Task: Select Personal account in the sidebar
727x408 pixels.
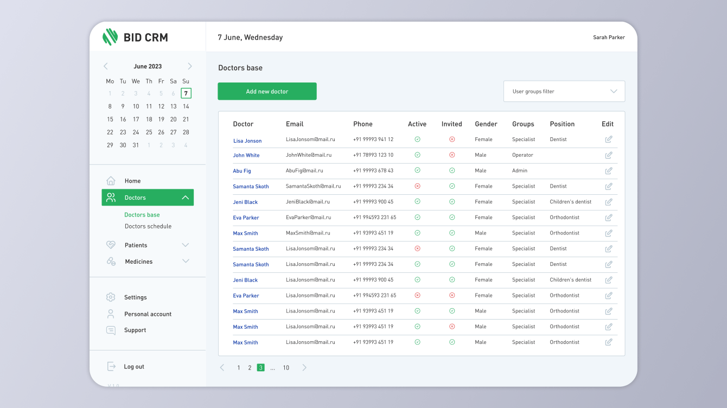Action: pos(148,314)
